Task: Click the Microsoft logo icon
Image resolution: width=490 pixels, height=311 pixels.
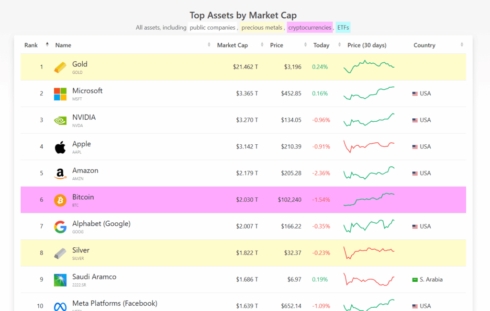Action: click(60, 94)
